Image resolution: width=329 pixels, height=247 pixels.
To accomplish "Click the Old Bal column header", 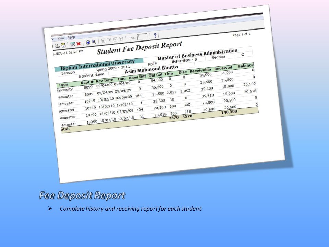I will pyautogui.click(x=156, y=75).
